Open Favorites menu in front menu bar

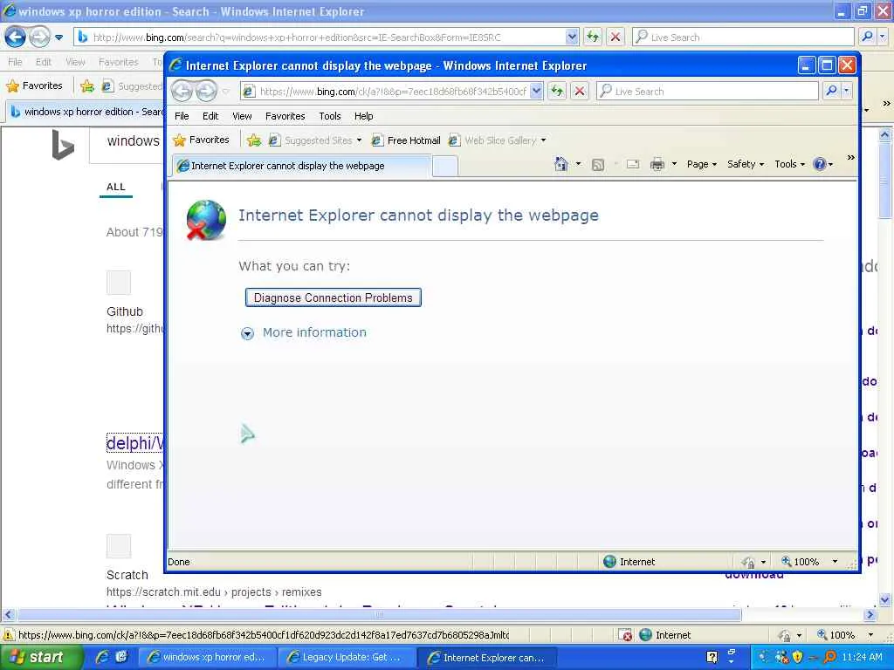[x=285, y=116]
